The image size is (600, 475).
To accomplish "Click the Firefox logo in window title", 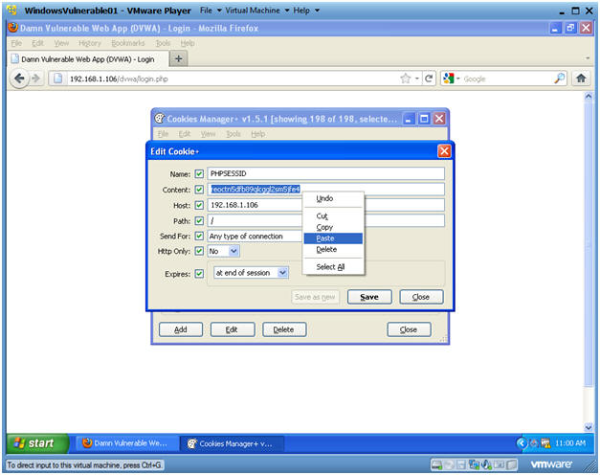I will point(13,28).
